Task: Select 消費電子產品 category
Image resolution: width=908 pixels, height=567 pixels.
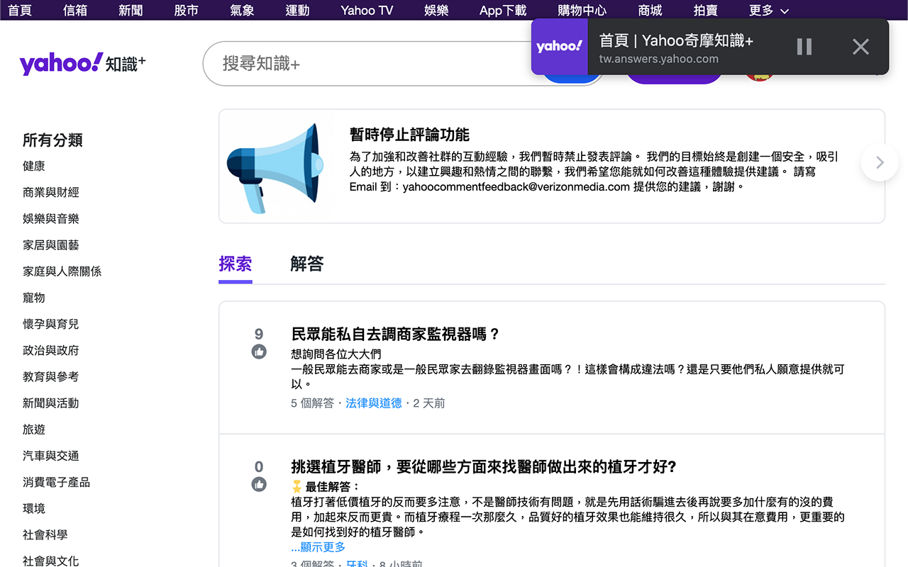Action: click(x=57, y=482)
